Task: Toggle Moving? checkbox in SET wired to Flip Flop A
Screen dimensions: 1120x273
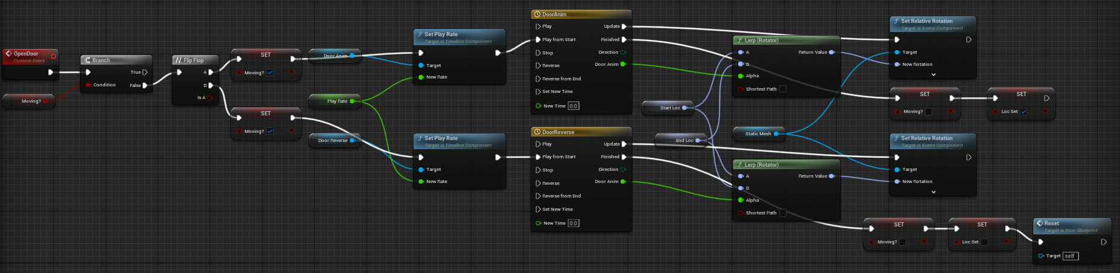Action: [270, 72]
